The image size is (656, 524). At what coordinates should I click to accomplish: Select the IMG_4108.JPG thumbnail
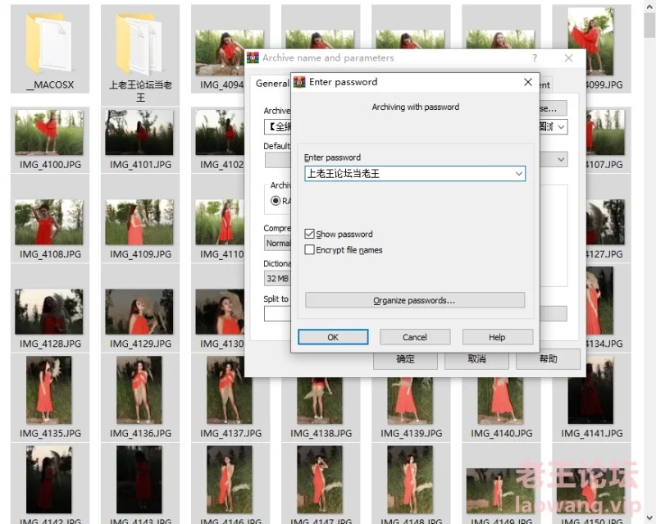pos(49,222)
